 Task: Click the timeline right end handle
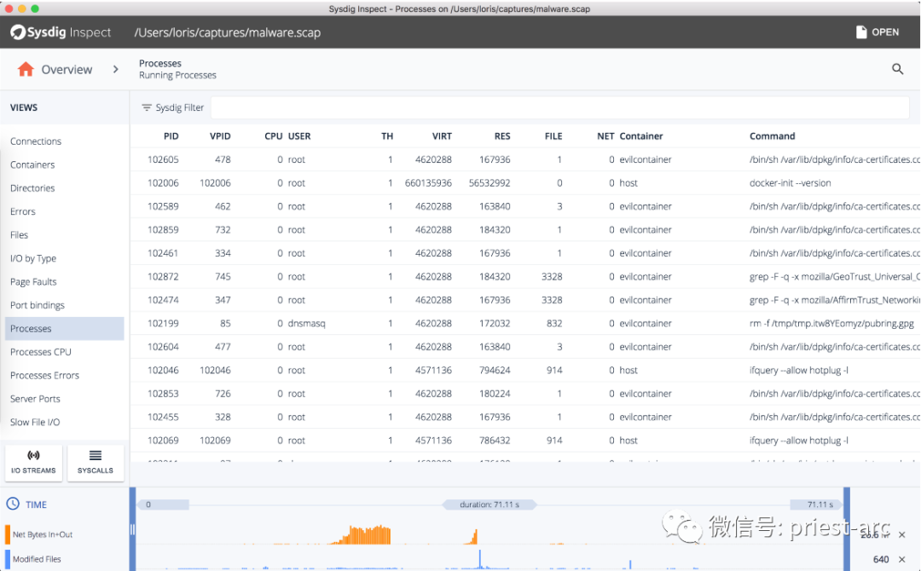pyautogui.click(x=847, y=528)
